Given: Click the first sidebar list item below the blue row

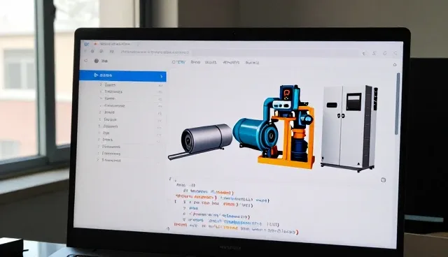Looking at the screenshot, I should [x=110, y=85].
